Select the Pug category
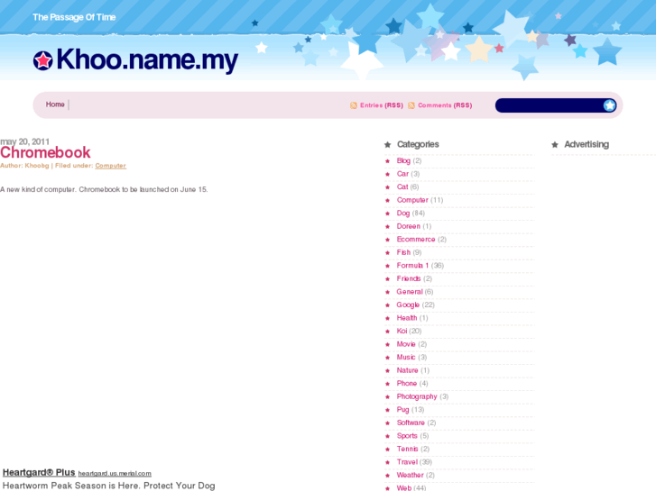656x491 pixels. click(402, 410)
